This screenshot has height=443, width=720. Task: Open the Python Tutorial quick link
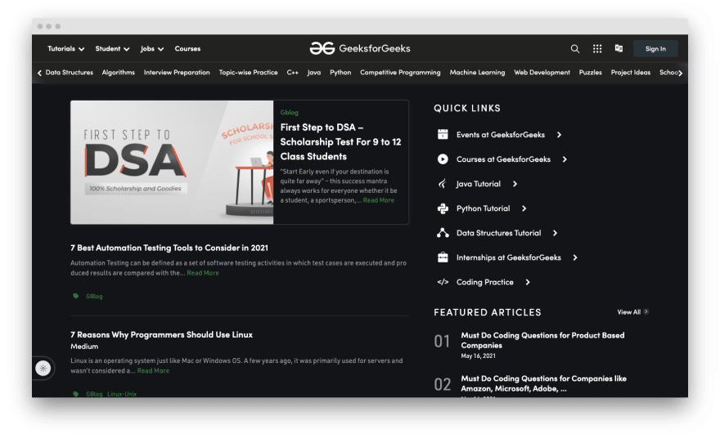pyautogui.click(x=483, y=208)
